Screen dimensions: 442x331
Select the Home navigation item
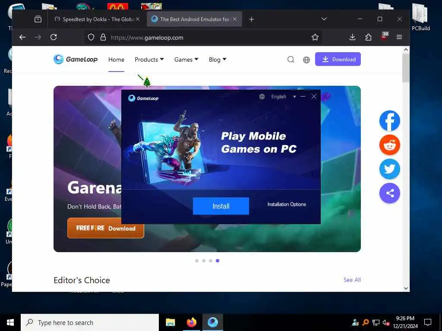pyautogui.click(x=116, y=59)
